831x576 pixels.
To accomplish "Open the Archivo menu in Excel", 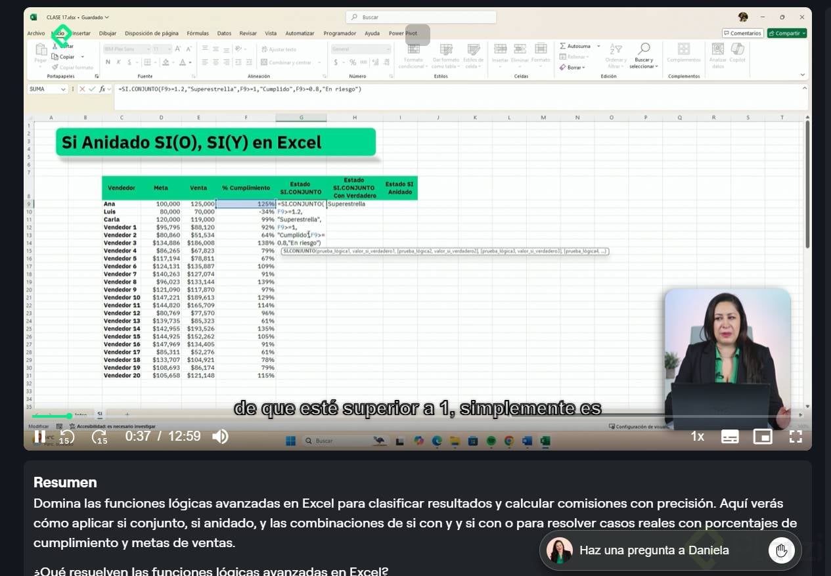I will click(36, 33).
